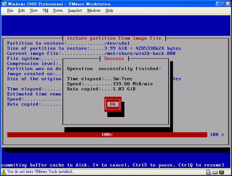Click the Ok button in Success dialog
The image size is (232, 176).
coord(113,104)
